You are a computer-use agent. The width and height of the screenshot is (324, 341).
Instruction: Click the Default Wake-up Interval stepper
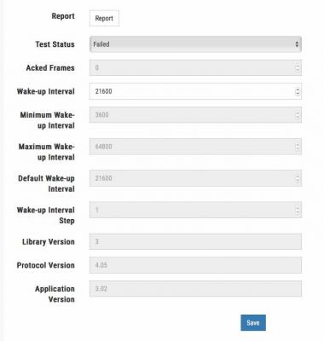298,178
